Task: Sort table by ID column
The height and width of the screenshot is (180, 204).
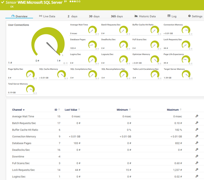Action: pos(57,110)
